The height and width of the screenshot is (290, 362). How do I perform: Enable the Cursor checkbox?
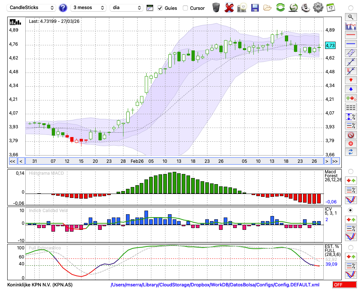click(185, 8)
